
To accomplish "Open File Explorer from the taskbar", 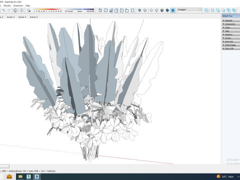I will point(20,176).
